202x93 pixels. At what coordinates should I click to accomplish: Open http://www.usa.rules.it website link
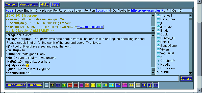pyautogui.click(x=147, y=11)
